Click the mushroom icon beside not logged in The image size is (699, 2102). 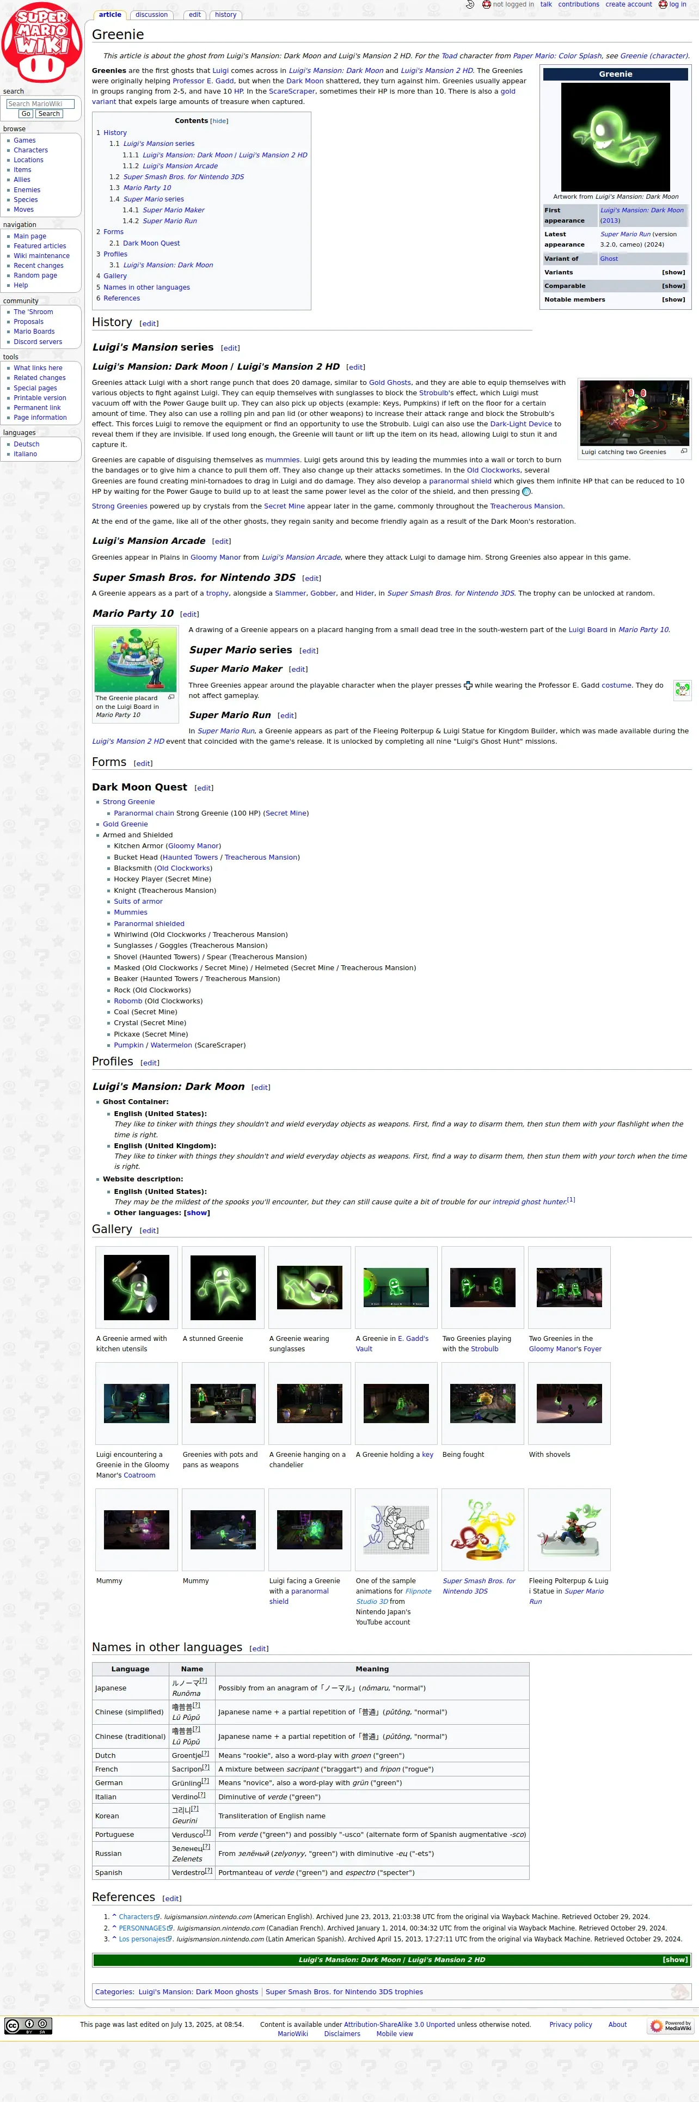tap(487, 5)
